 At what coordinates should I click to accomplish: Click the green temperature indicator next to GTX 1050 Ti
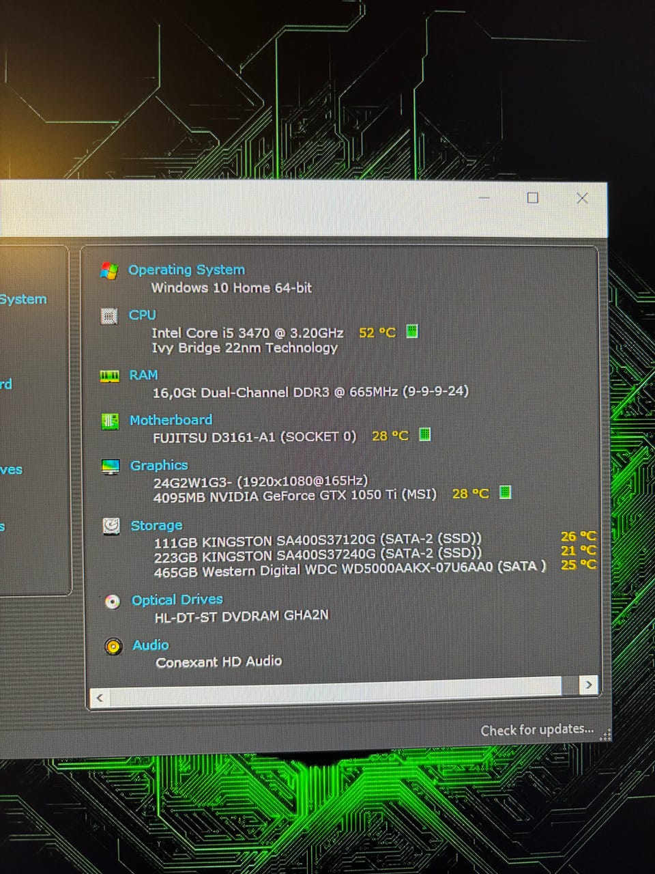point(505,492)
